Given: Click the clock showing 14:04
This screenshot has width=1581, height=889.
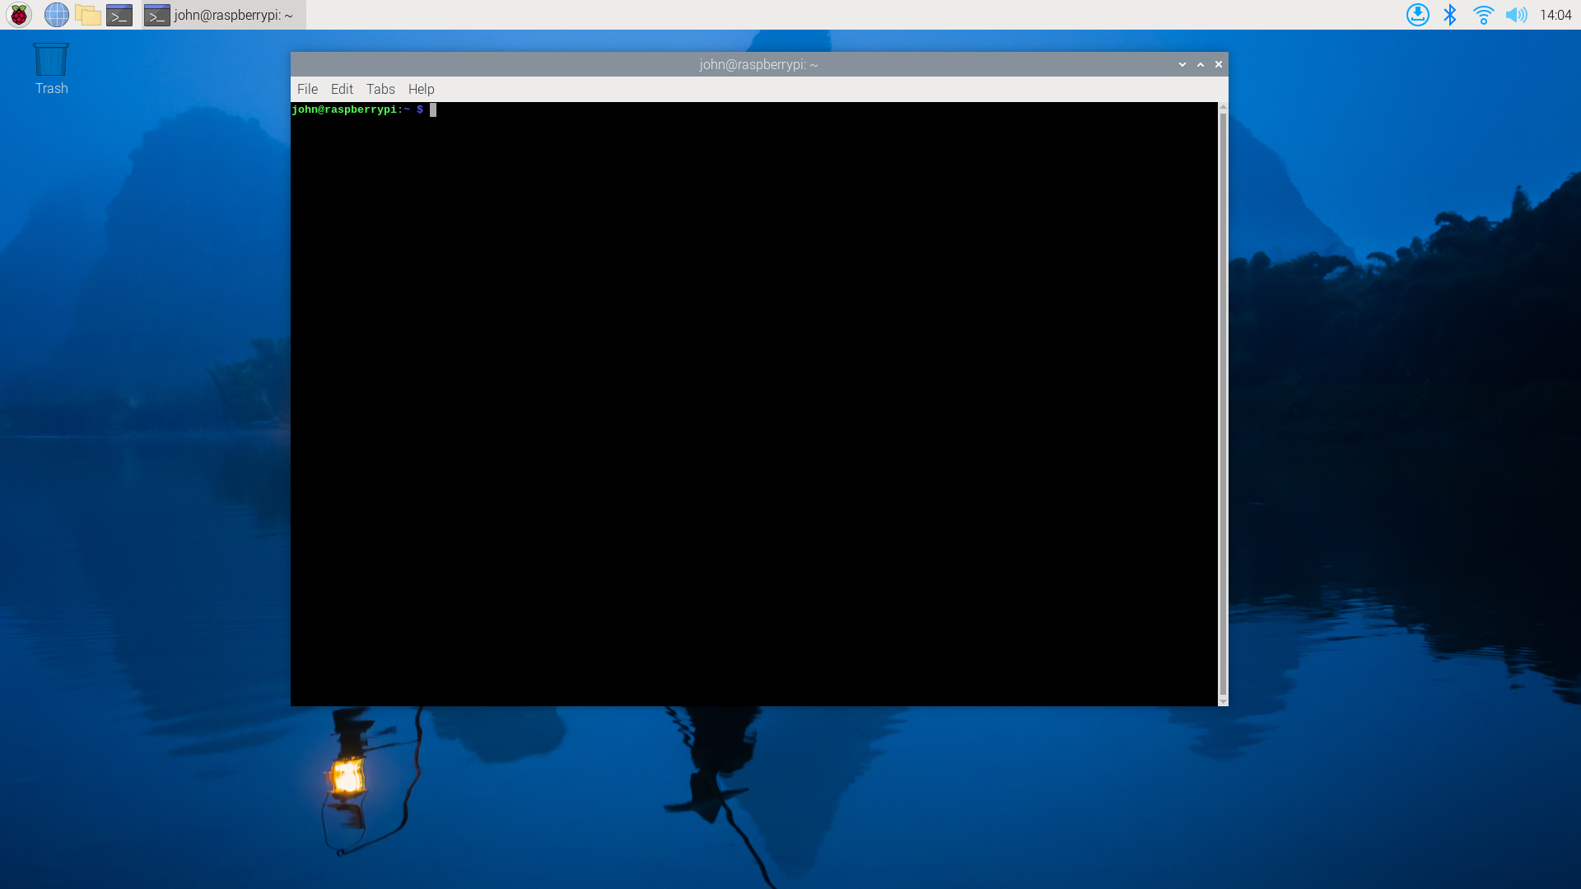Looking at the screenshot, I should (x=1555, y=15).
